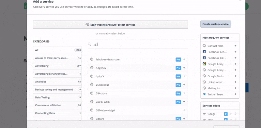Click the plus icon beside 3dcart
Viewport: 261px width, 128px height.
point(184,119)
